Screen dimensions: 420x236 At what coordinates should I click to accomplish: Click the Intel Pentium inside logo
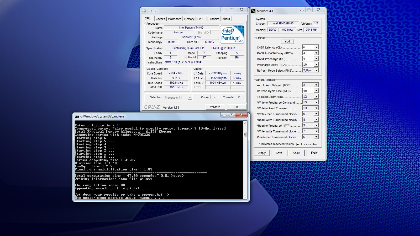[232, 34]
